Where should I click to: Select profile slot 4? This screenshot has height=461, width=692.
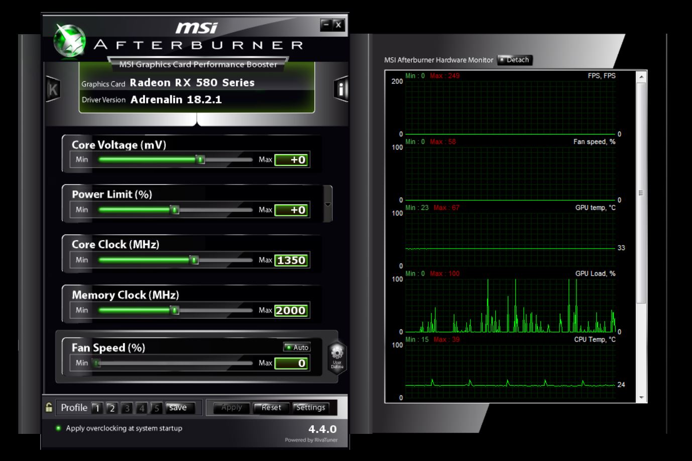[x=142, y=408]
